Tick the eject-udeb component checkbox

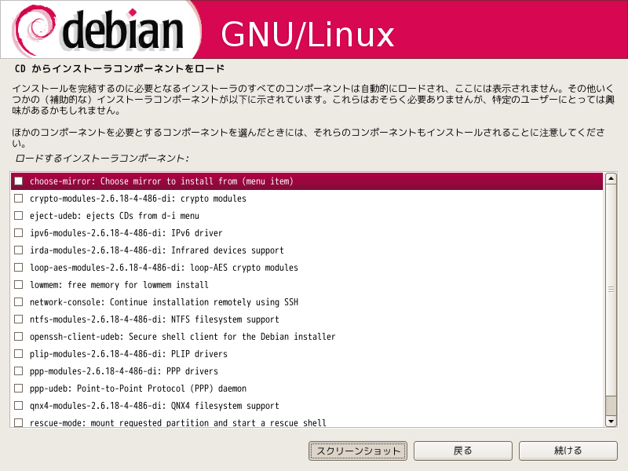pos(18,215)
